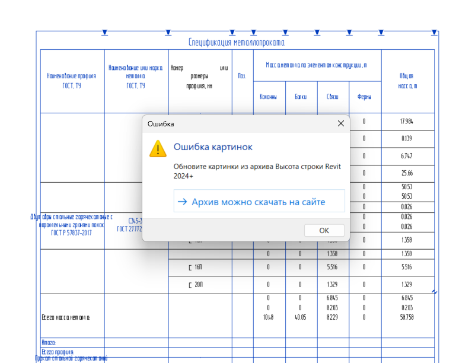
Task: Click triangle handle between Балки and Связи columns
Action: 317,32
